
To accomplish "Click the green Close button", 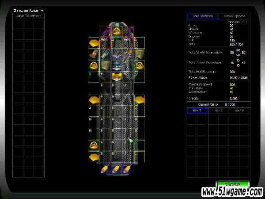I will pyautogui.click(x=233, y=184).
